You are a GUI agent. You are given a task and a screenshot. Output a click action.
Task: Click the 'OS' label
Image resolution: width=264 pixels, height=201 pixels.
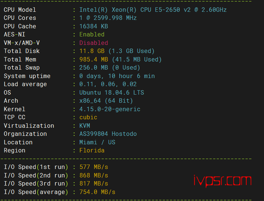[7, 92]
